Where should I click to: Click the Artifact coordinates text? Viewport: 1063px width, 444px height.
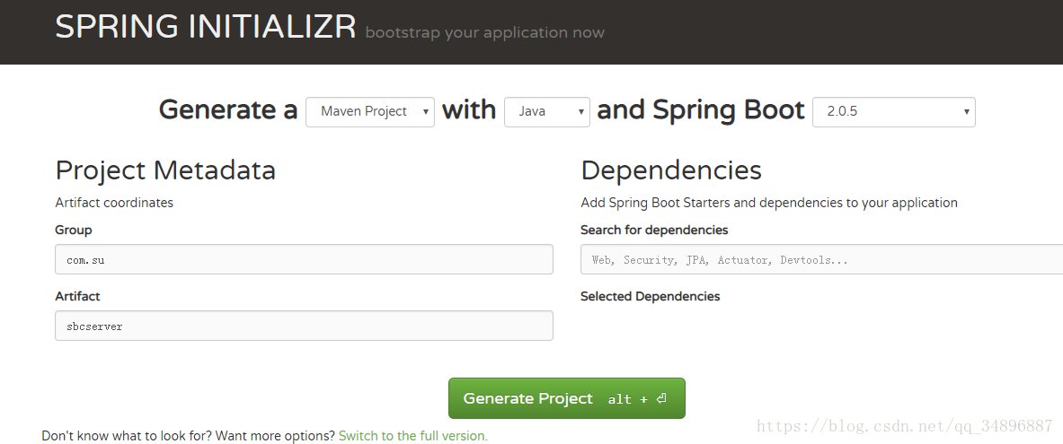click(x=114, y=203)
